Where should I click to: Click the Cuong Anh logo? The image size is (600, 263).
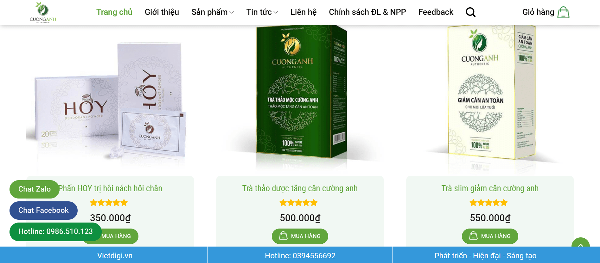click(x=43, y=12)
